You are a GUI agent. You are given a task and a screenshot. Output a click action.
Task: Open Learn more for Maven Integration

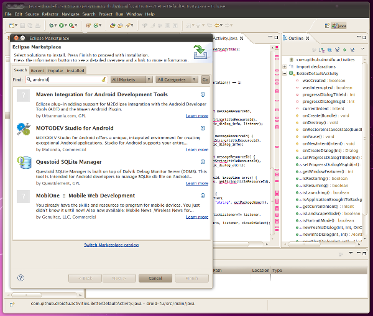coord(197,115)
